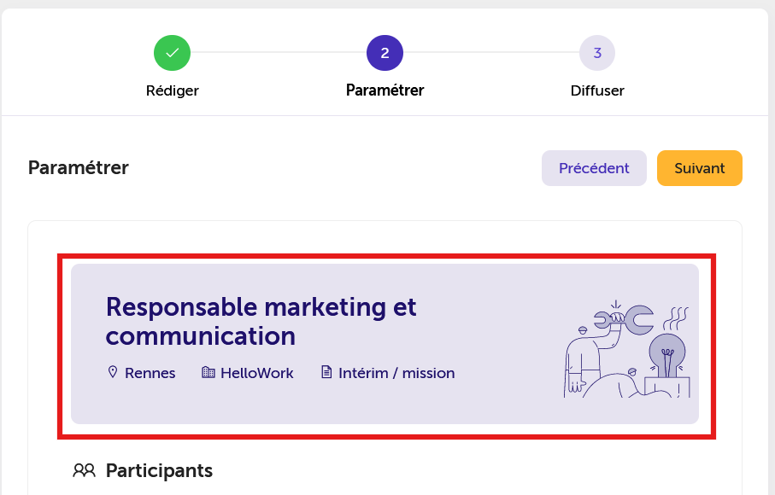The width and height of the screenshot is (775, 495).
Task: Click the Participants section heading
Action: [159, 471]
